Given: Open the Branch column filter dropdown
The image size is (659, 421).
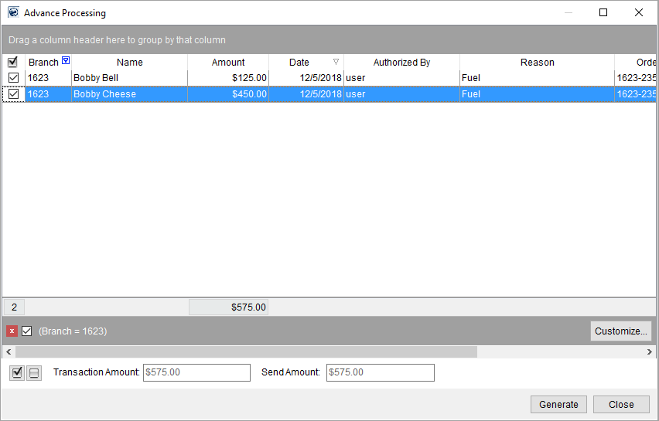Looking at the screenshot, I should (x=66, y=61).
